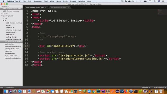
Task: Open Numbers chart icon in dock
Action: click(x=71, y=91)
